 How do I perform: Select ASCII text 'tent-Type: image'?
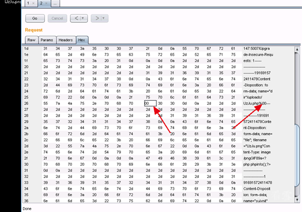click(x=257, y=152)
